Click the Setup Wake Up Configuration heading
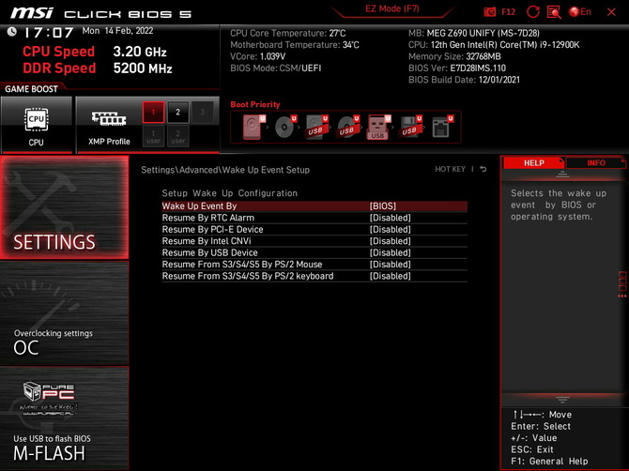This screenshot has width=629, height=471. [229, 193]
